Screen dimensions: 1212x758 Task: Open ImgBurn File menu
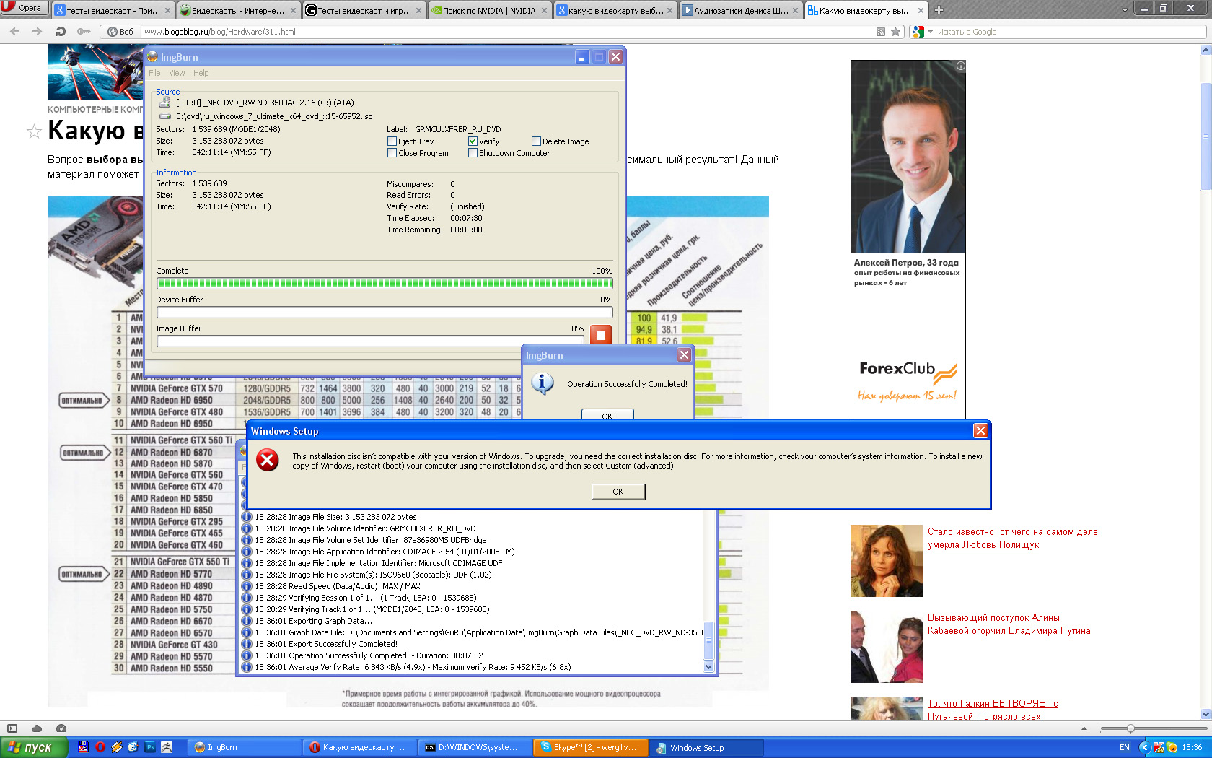point(154,73)
